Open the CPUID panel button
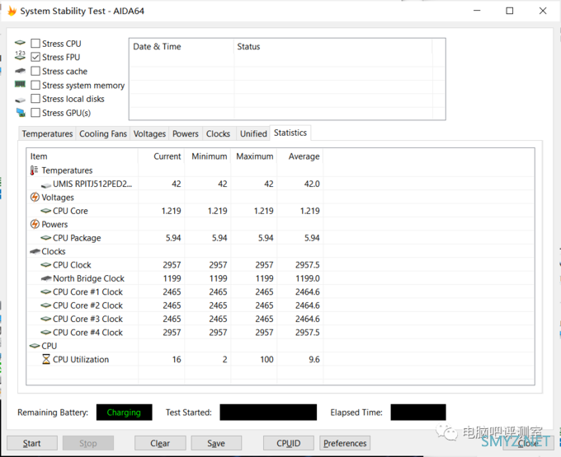561x457 pixels. coord(289,443)
